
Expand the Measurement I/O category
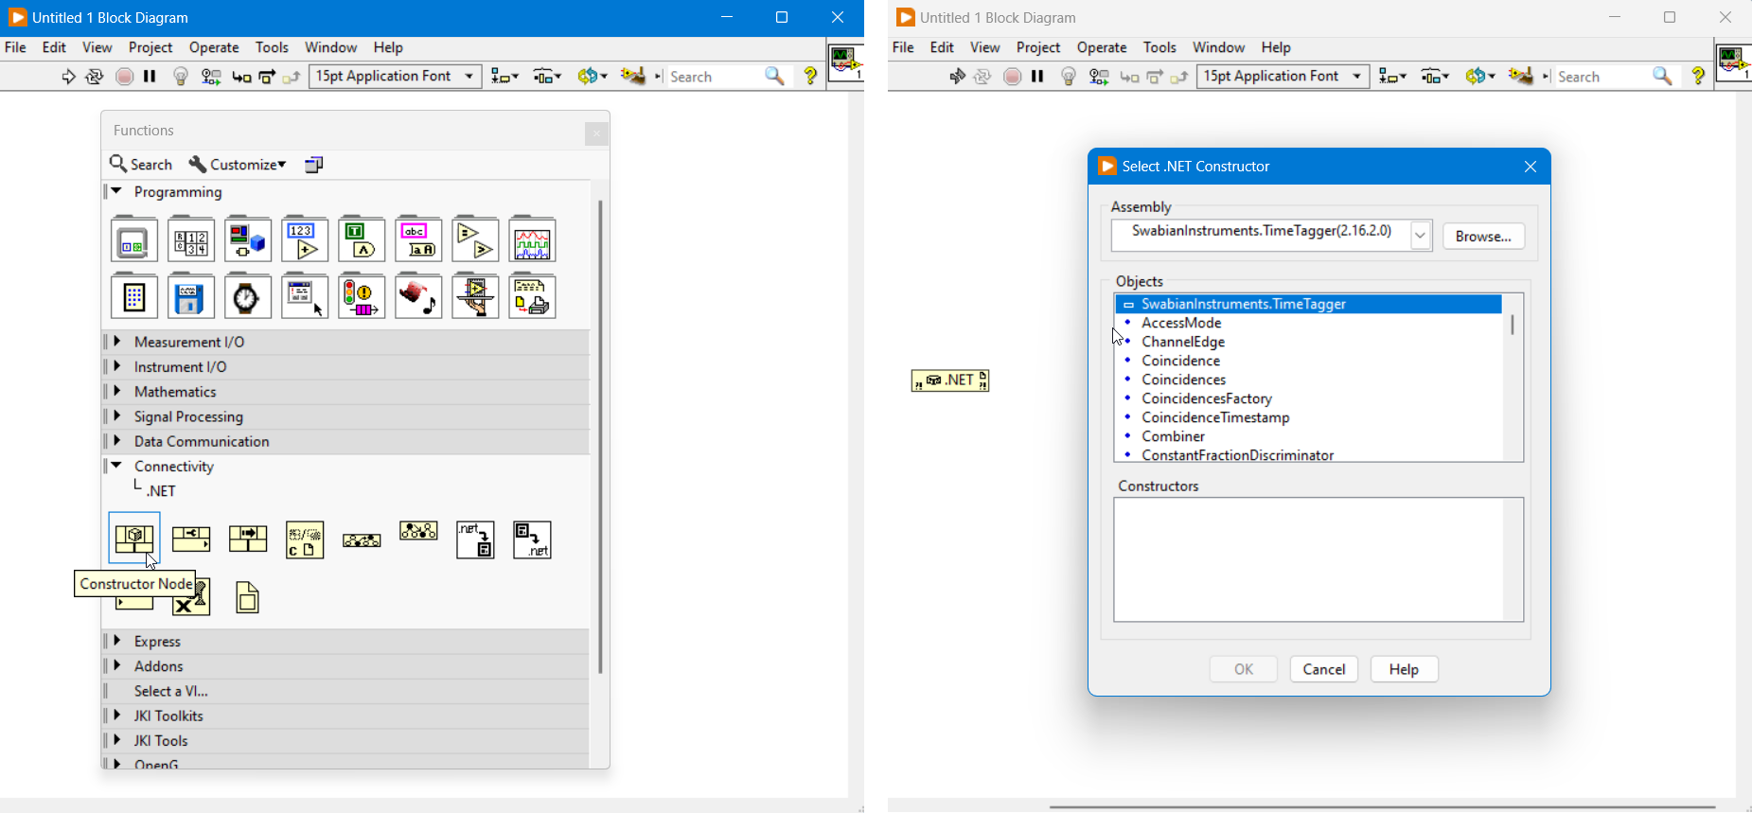(117, 342)
